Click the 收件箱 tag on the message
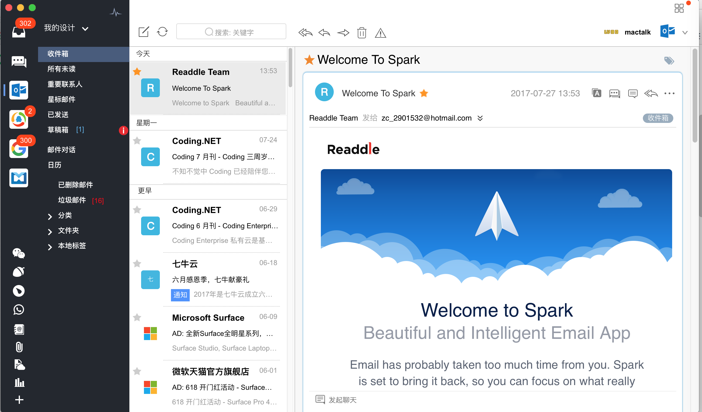This screenshot has width=702, height=412. point(658,118)
